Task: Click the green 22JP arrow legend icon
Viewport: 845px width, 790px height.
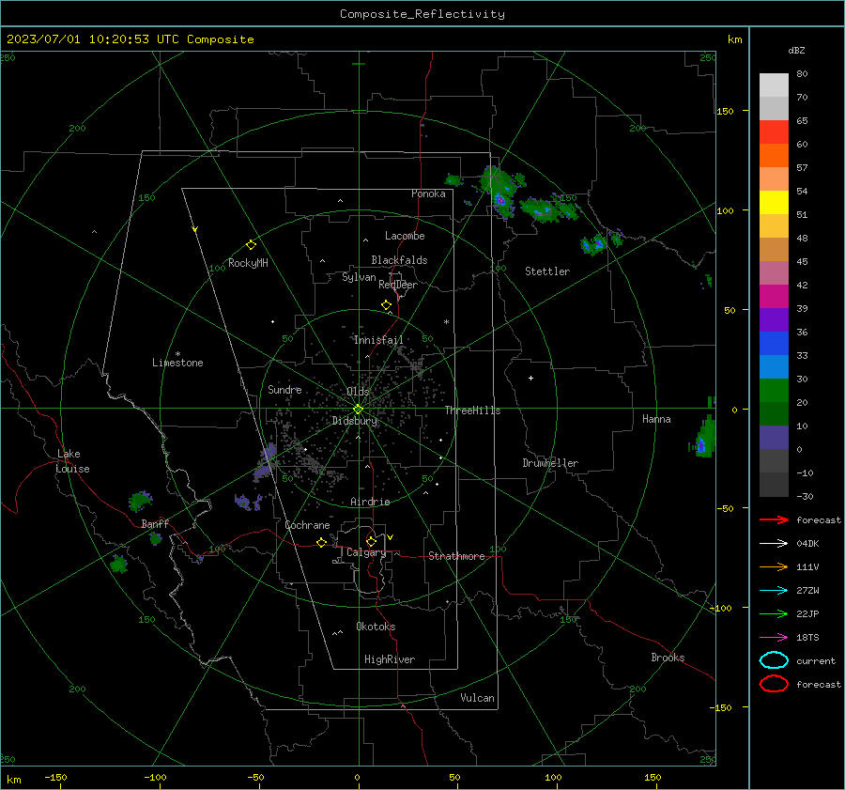Action: [x=774, y=613]
